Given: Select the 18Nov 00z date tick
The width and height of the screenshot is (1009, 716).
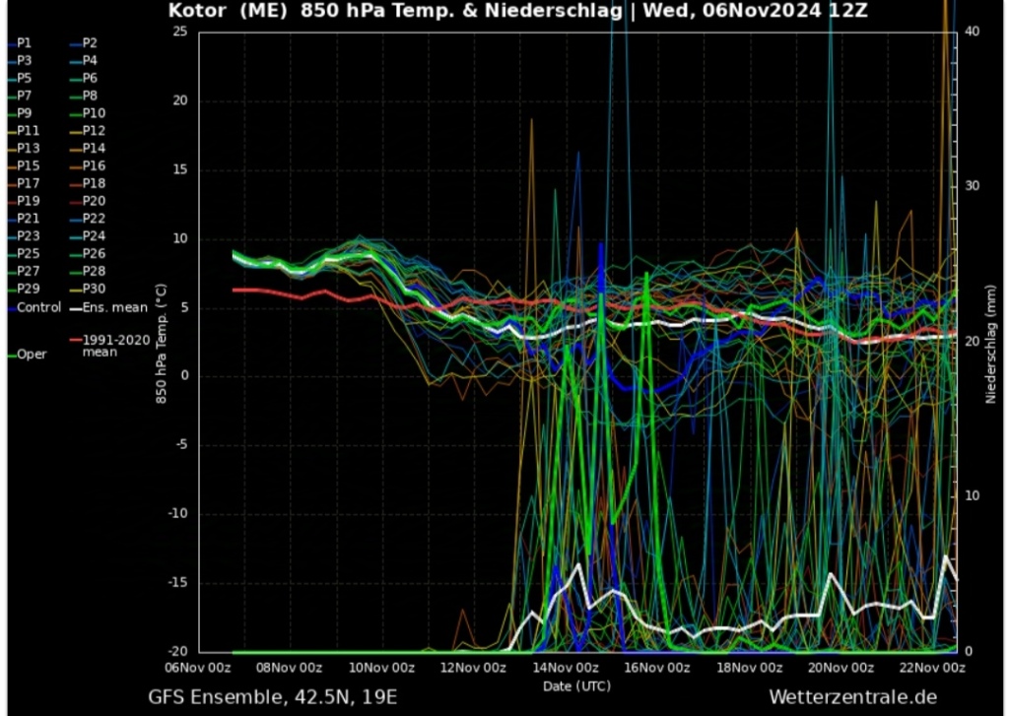Looking at the screenshot, I should pyautogui.click(x=732, y=667).
